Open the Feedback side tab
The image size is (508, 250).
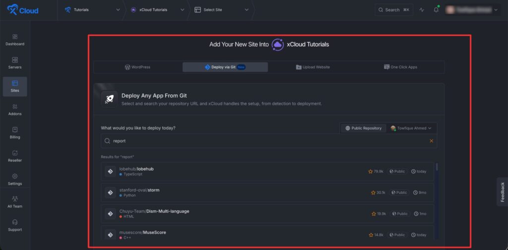coord(503,191)
